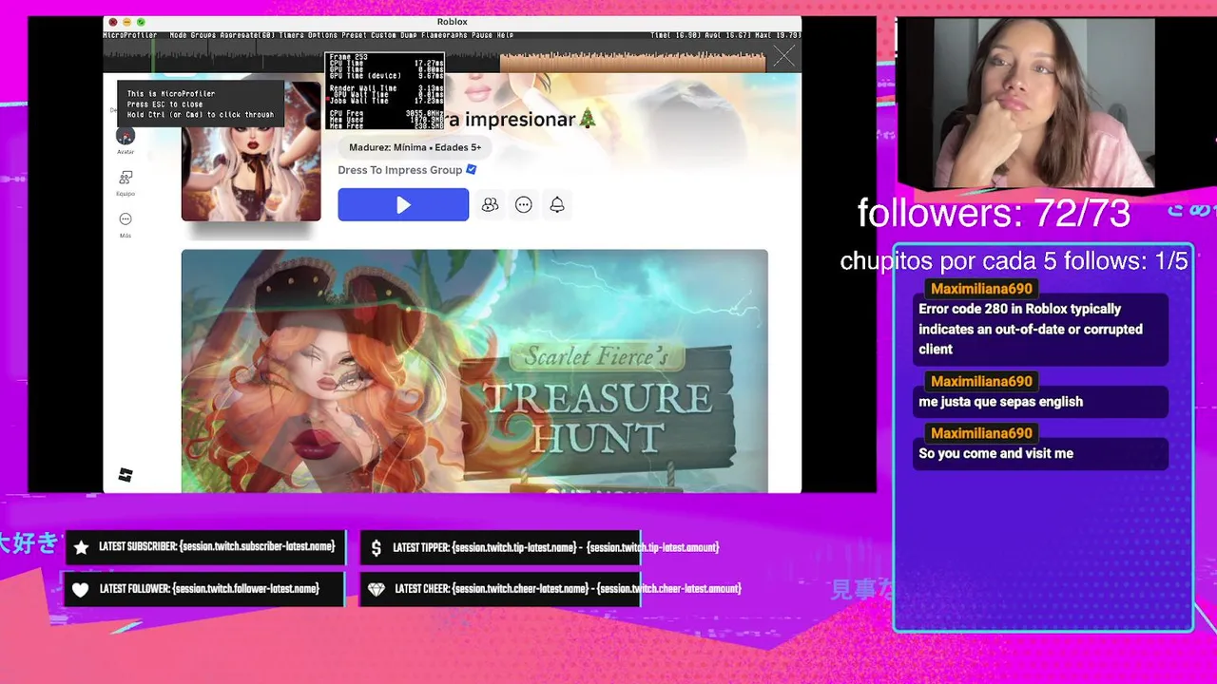Viewport: 1217px width, 684px height.
Task: Open the MicroProfiler Help menu
Action: [505, 35]
